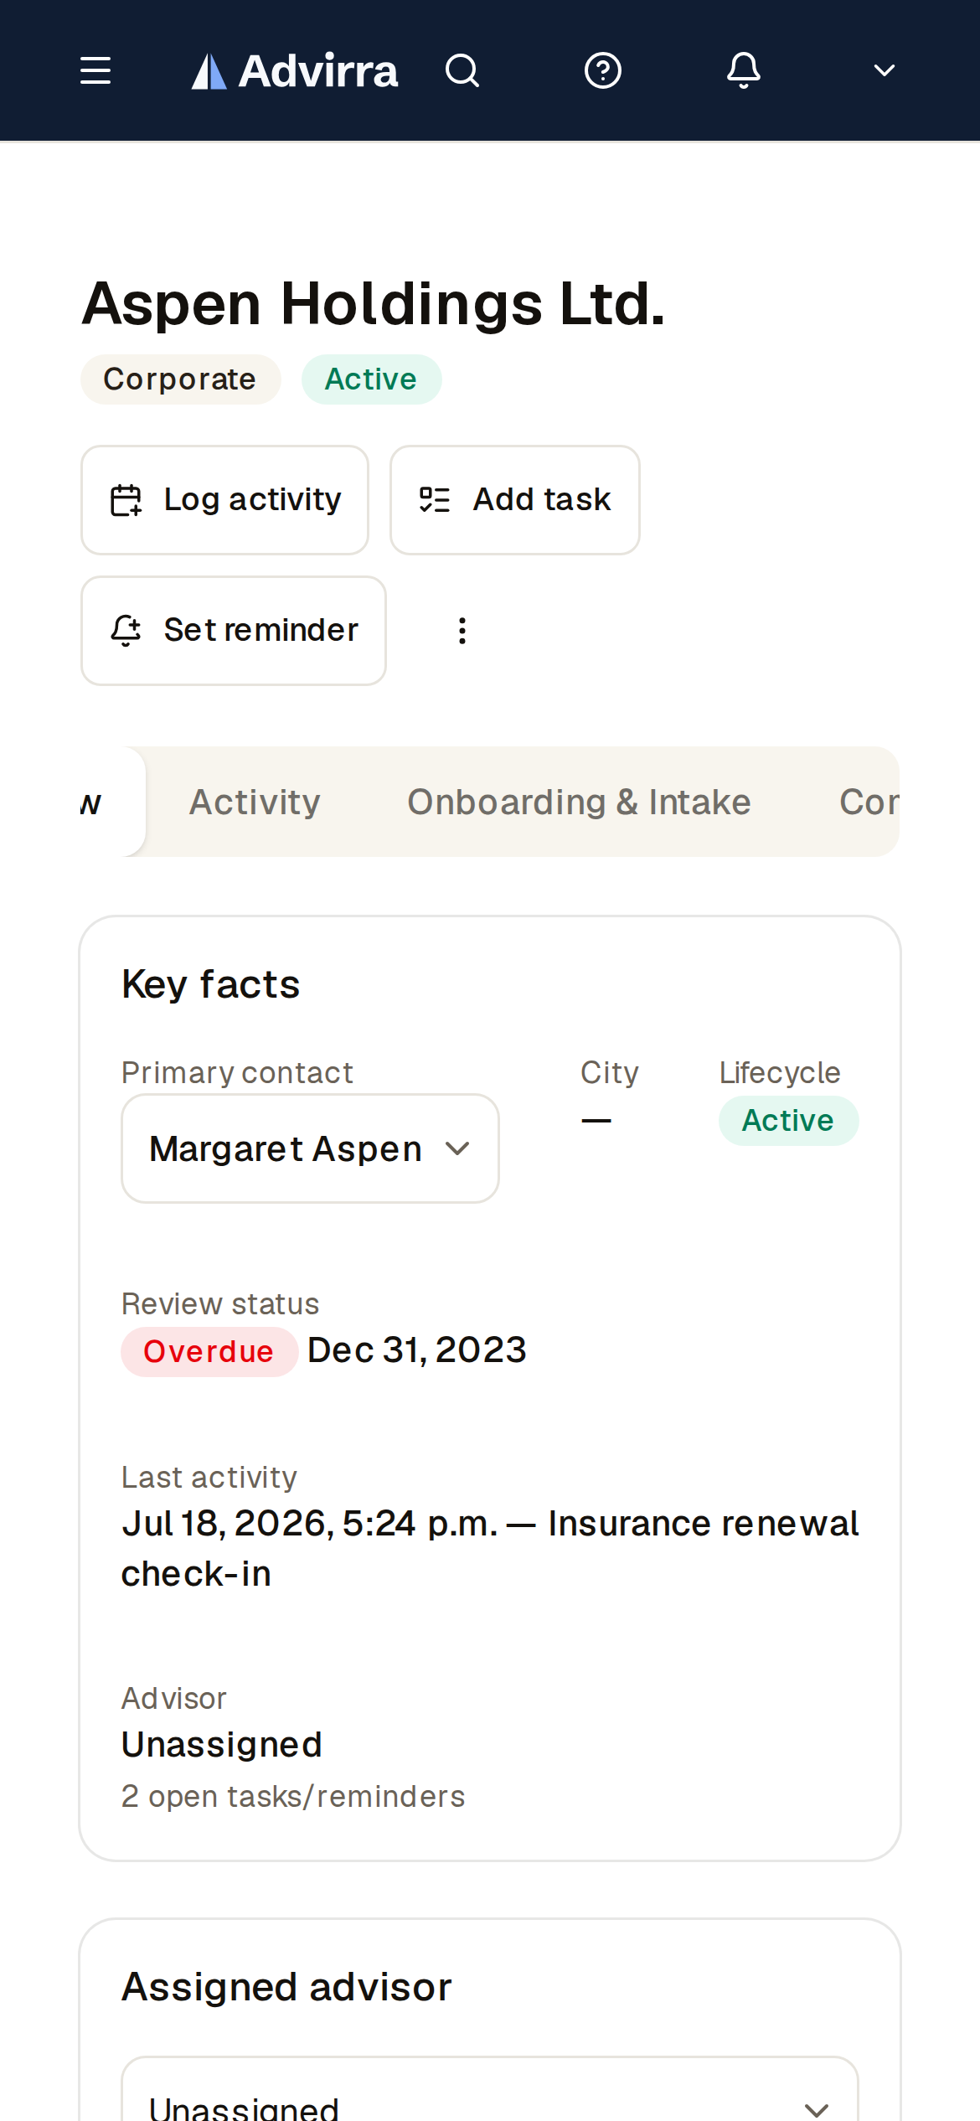Open notifications bell icon
Screen dimensions: 980x2121
[744, 70]
